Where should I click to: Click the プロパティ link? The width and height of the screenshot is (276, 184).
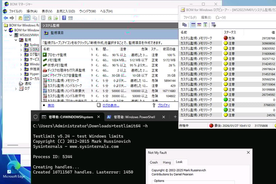[164, 105]
